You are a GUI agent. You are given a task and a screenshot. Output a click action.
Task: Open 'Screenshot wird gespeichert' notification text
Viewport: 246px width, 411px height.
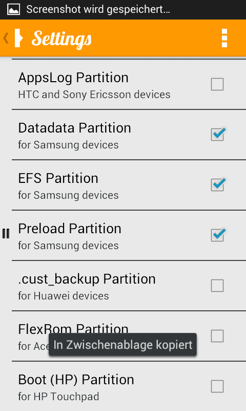pyautogui.click(x=98, y=10)
